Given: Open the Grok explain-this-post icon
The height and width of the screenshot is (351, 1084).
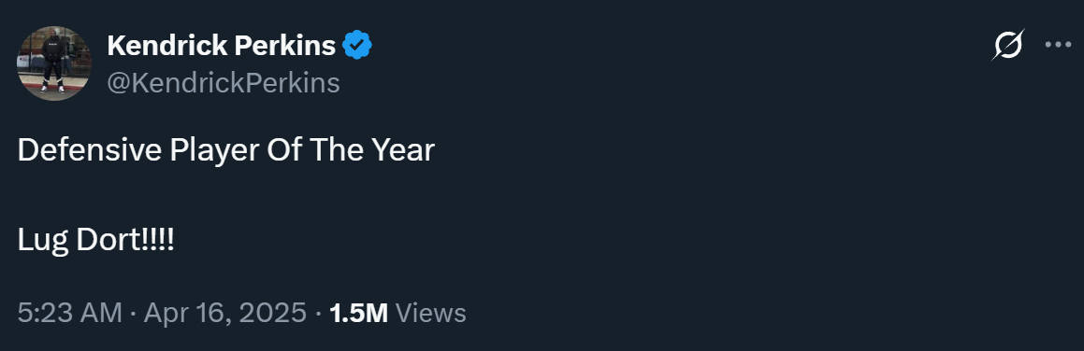Looking at the screenshot, I should pos(1008,46).
